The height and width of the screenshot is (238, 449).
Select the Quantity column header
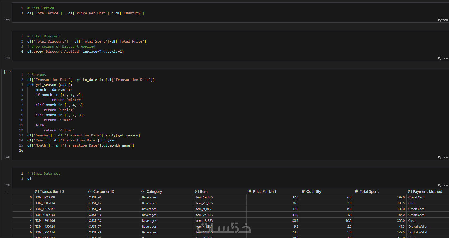click(314, 191)
